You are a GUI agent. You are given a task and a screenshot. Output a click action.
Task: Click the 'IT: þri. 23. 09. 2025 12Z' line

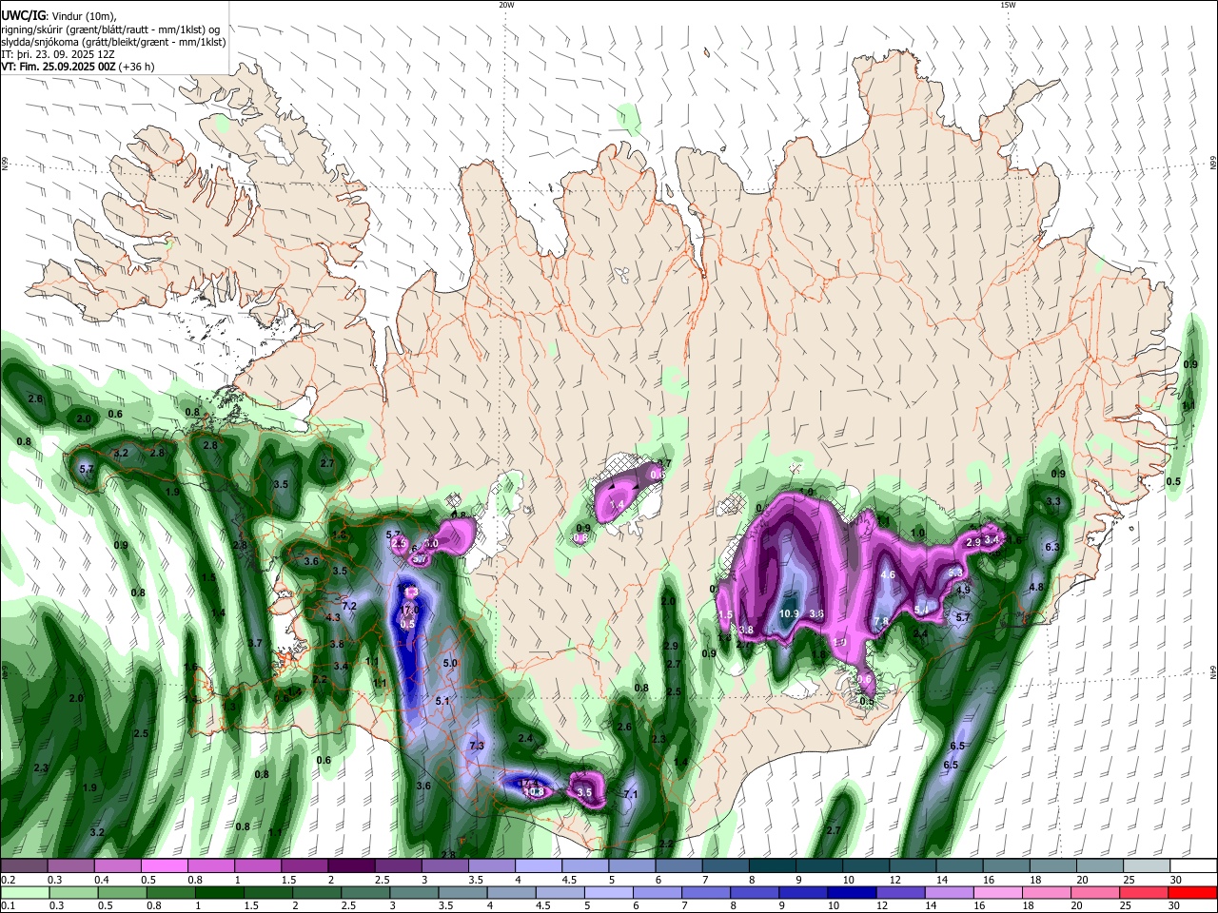point(56,54)
